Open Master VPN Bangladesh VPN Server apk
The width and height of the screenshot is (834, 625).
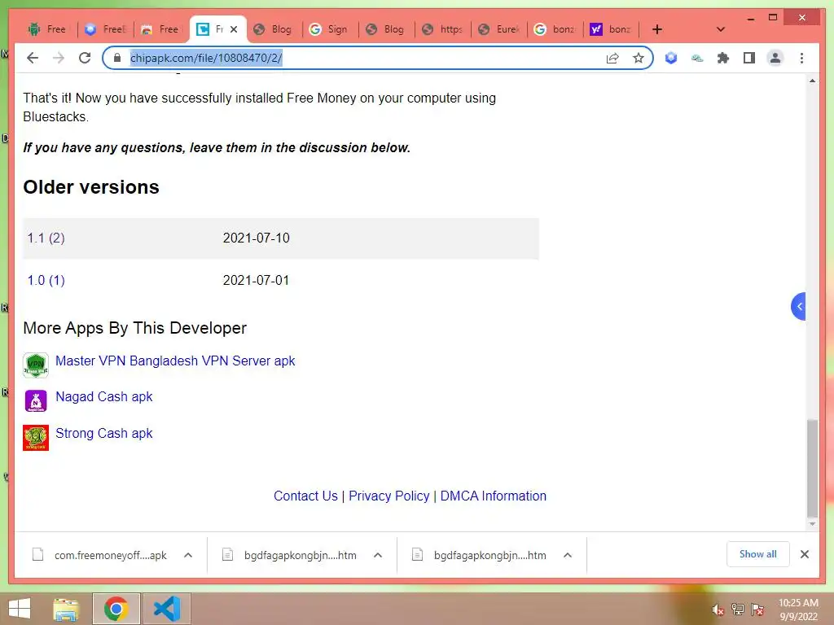click(x=175, y=361)
